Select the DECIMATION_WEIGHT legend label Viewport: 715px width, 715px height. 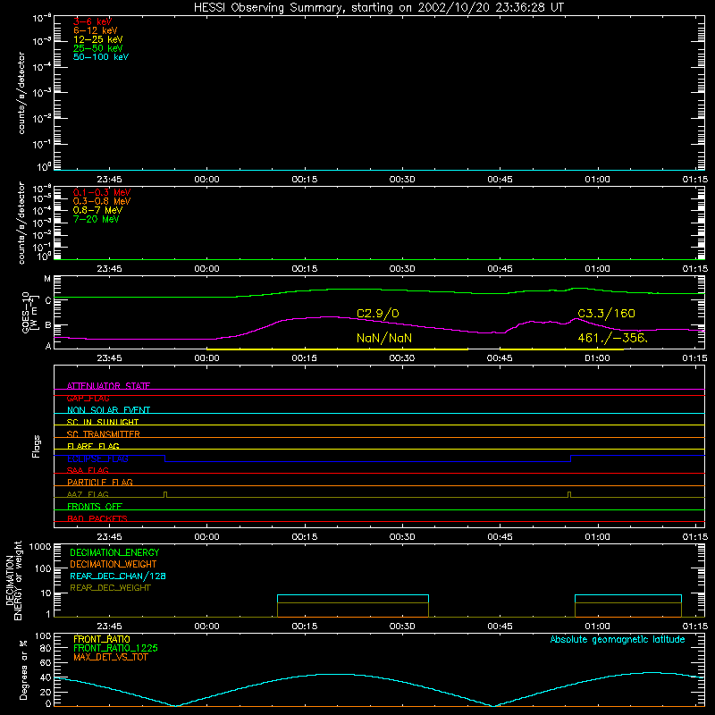click(114, 564)
